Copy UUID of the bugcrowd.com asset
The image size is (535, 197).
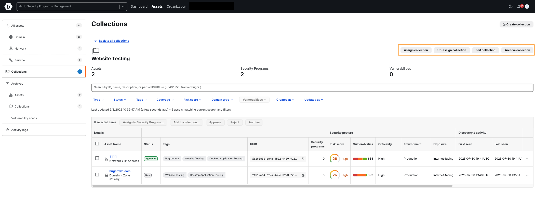(303, 175)
